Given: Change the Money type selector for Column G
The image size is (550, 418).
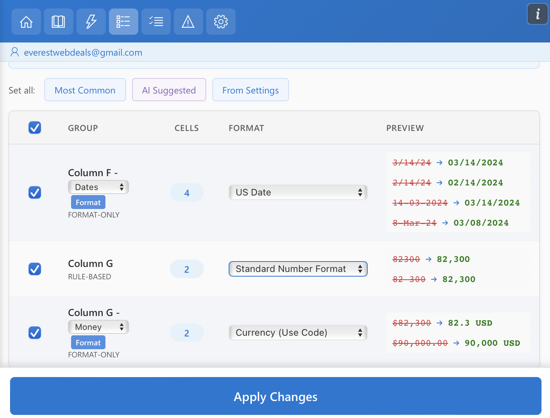Looking at the screenshot, I should (x=98, y=326).
